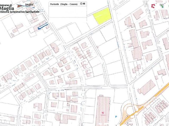This screenshot has height=126, width=169.
Task: Click the large hatched warehouse building with red symbol
Action: coord(103,110)
